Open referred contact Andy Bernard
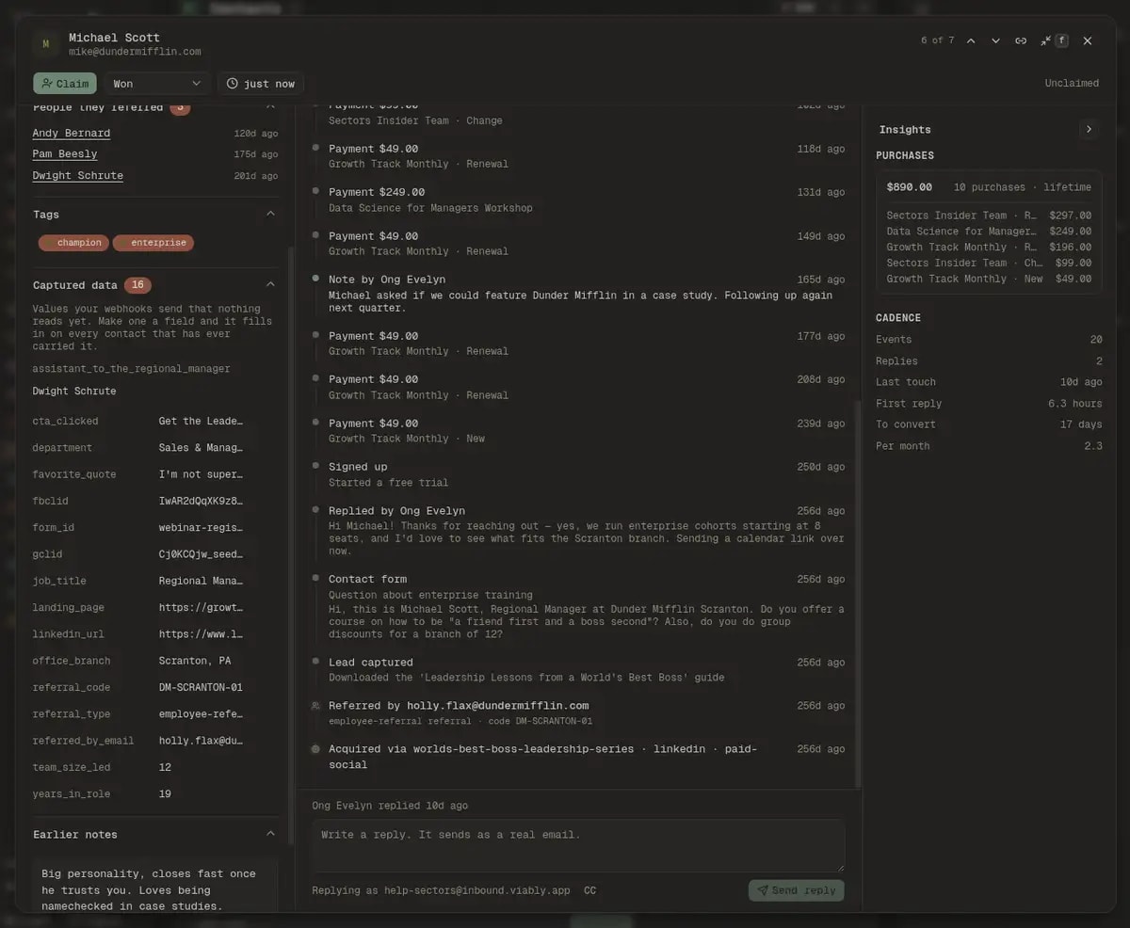 72,134
